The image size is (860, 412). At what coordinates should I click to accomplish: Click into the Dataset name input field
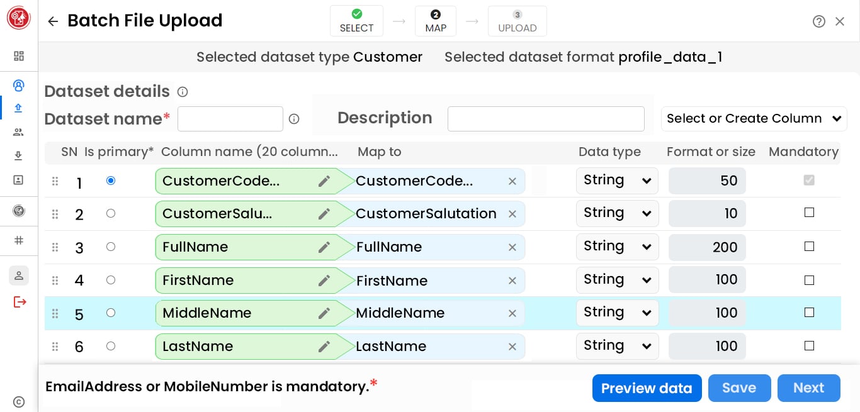pyautogui.click(x=230, y=119)
